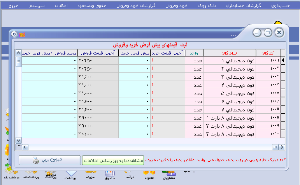Screen dimensions: 300x185
Task: Click the چاپ Ctrl+P print button
Action: tap(49, 160)
